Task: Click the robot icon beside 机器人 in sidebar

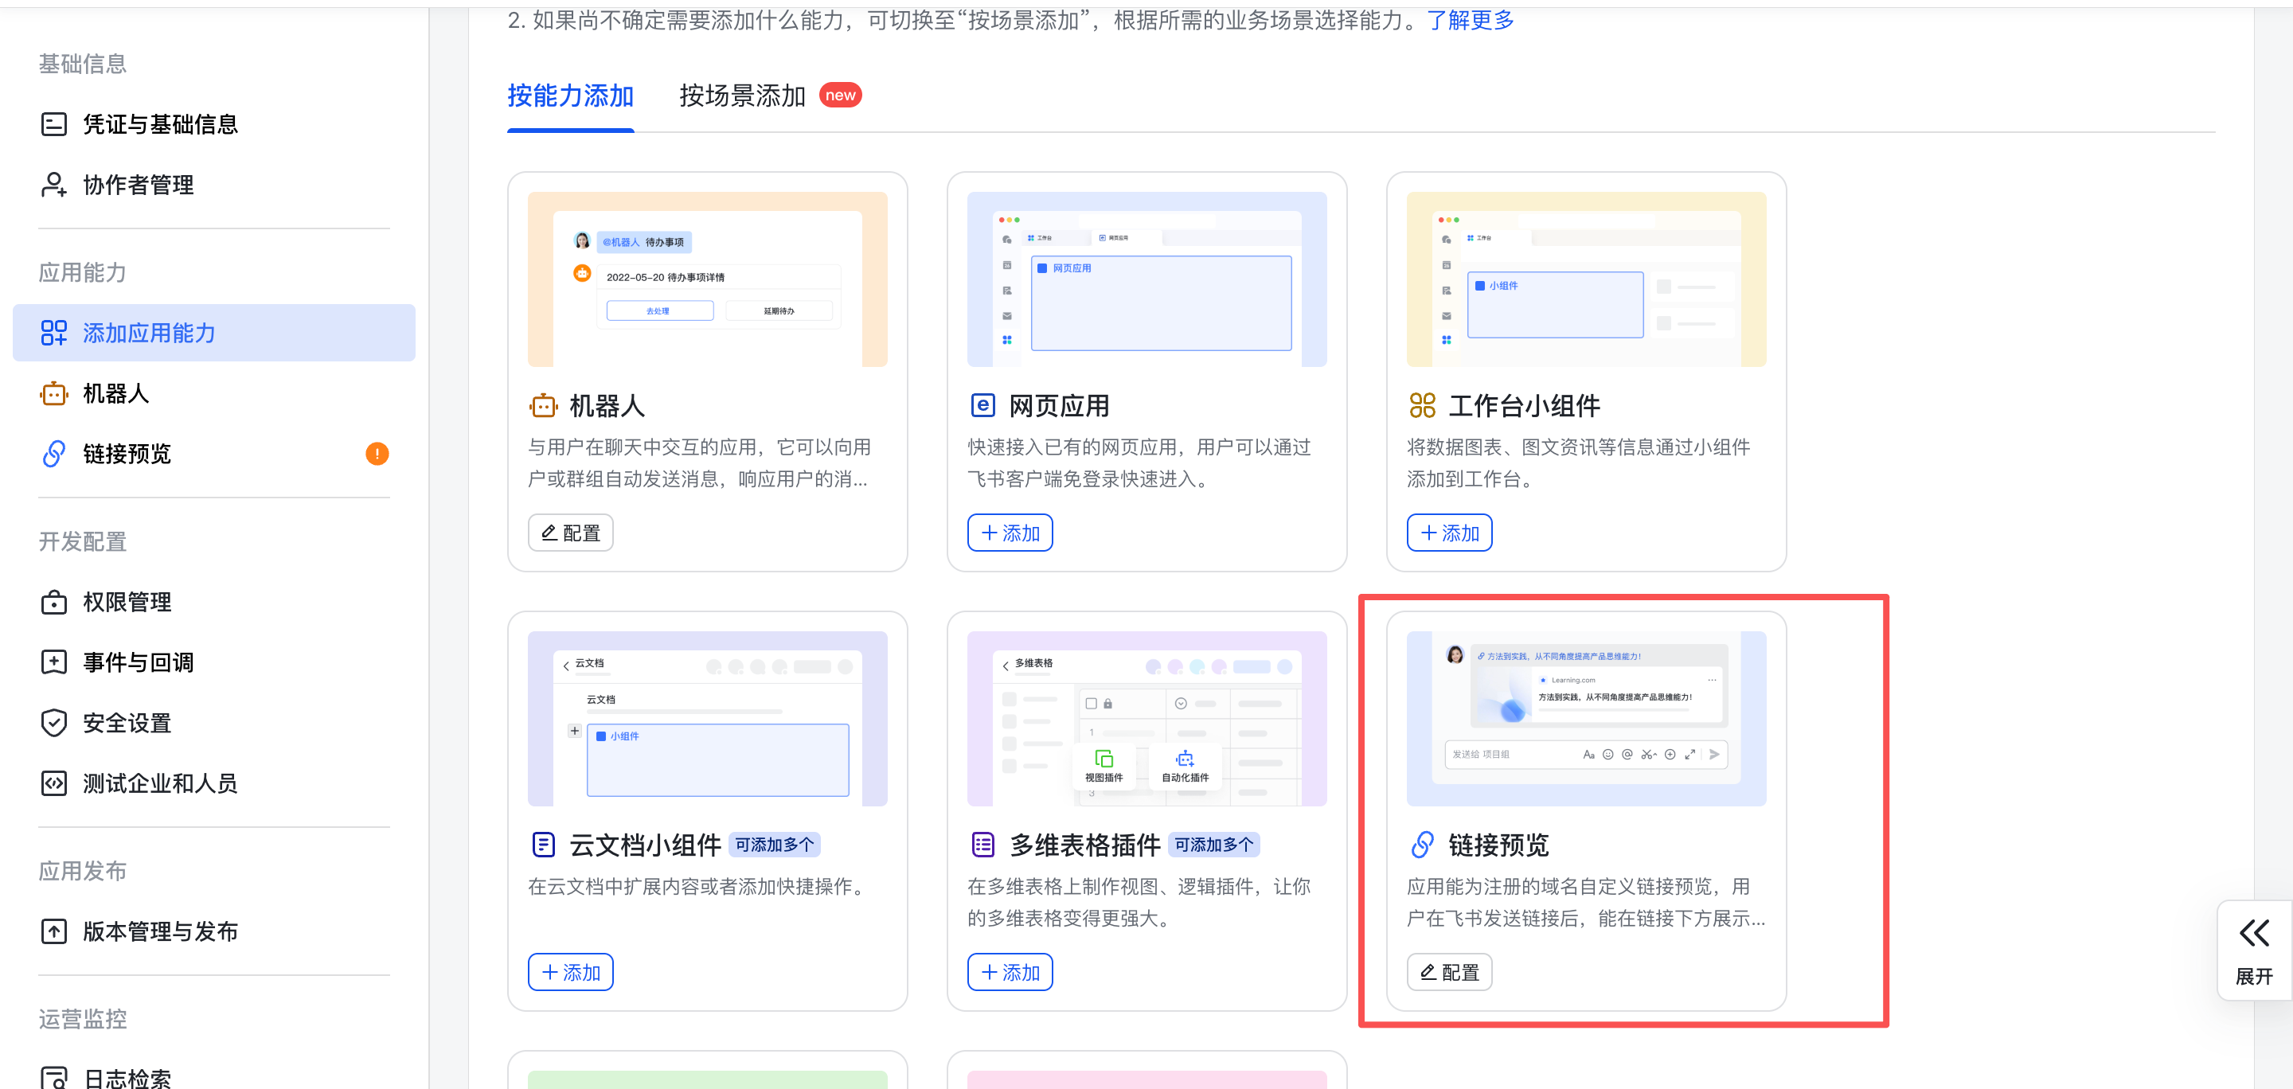Action: 53,393
